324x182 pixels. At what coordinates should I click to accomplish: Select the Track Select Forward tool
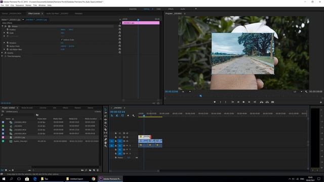pyautogui.click(x=106, y=113)
